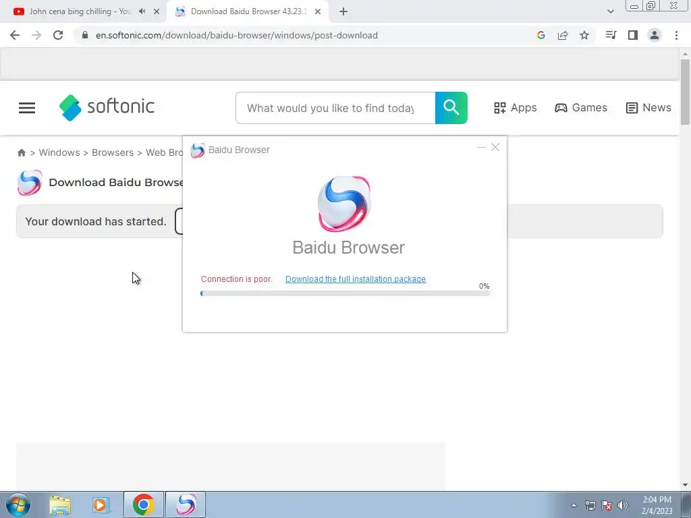This screenshot has height=518, width=691.
Task: Close the Baidu Browser installer window
Action: coord(495,147)
